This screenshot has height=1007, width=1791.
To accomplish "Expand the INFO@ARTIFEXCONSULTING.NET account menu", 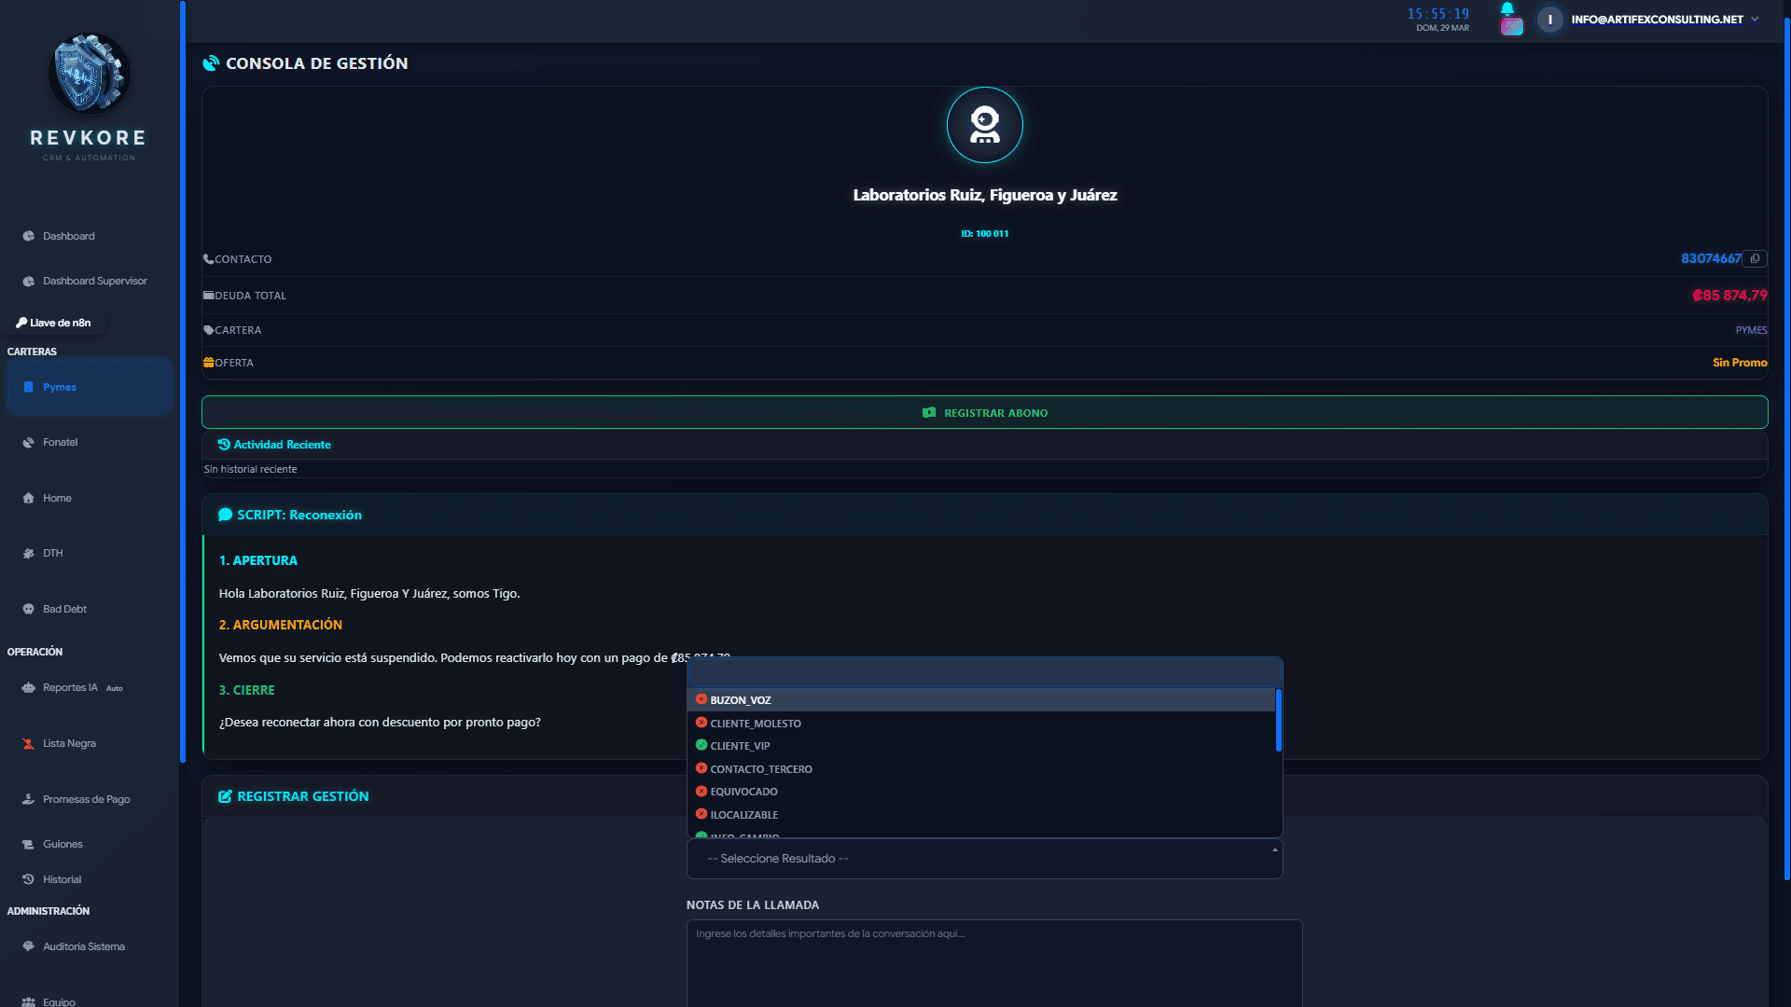I will pos(1656,19).
